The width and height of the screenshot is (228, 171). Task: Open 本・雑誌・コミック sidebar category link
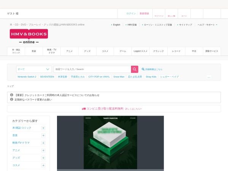22,128
